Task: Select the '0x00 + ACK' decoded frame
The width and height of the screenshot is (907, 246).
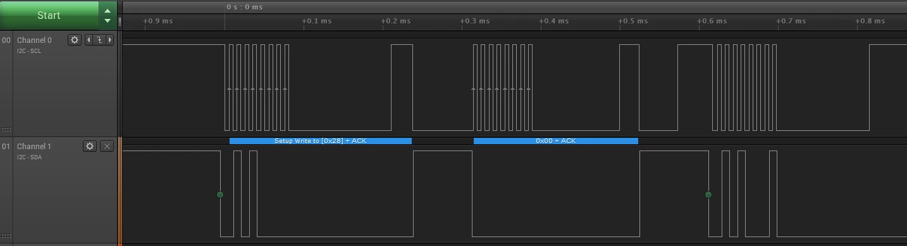Action: [x=556, y=141]
